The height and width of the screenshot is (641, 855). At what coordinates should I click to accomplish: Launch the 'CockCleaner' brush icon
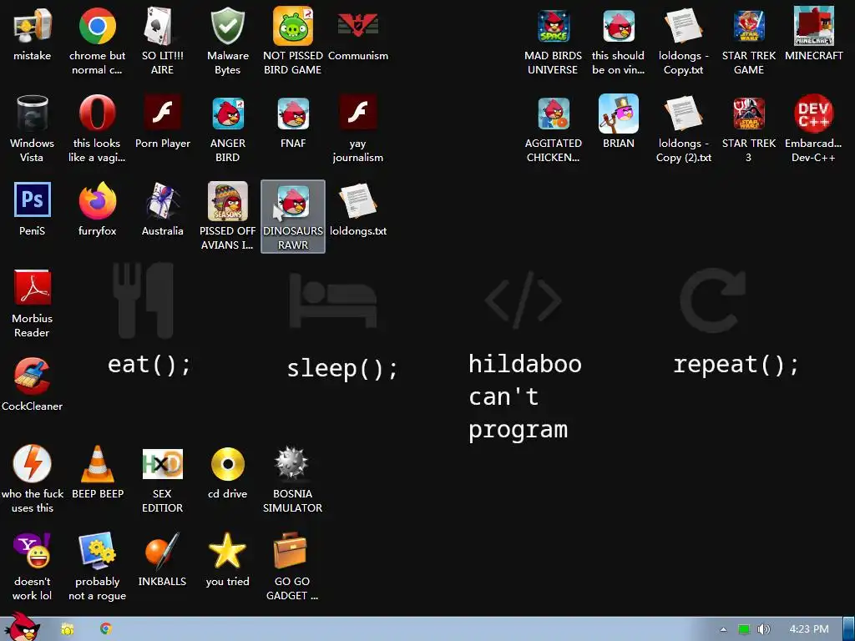coord(33,376)
